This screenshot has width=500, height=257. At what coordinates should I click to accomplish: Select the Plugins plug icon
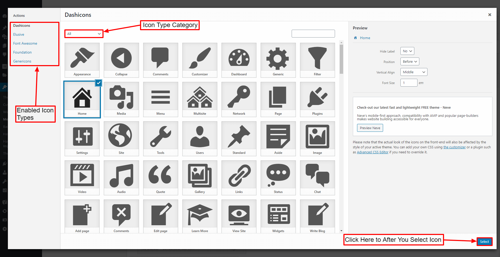point(317,99)
